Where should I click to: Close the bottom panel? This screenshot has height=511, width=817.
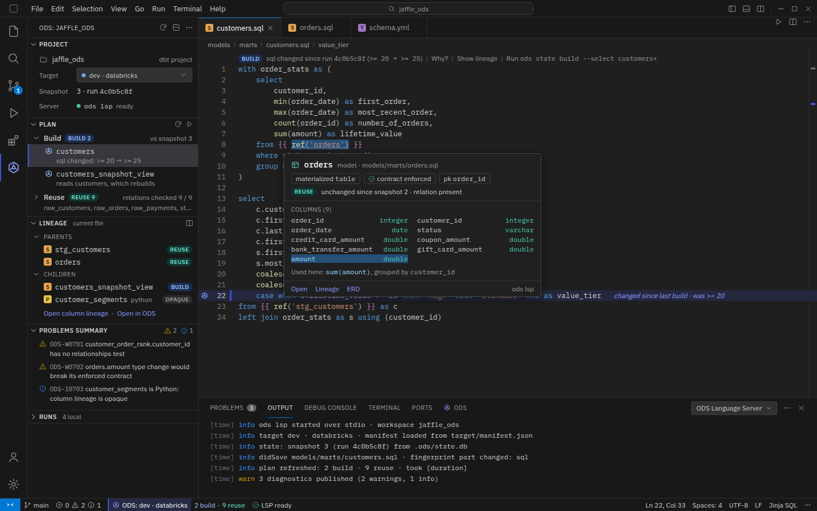801,408
